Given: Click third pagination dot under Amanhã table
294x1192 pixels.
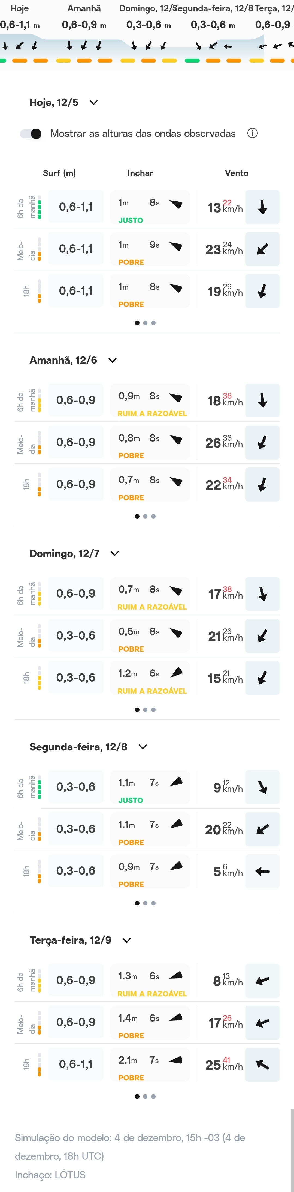Looking at the screenshot, I should (x=153, y=516).
